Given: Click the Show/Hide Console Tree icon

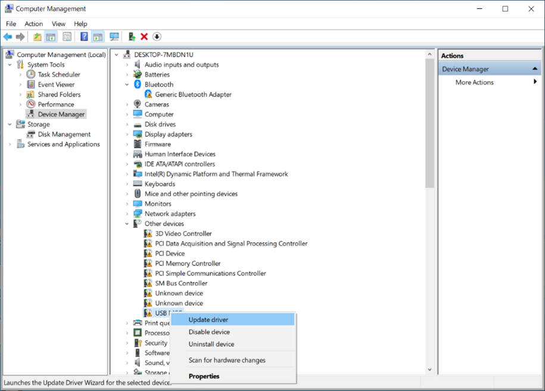Looking at the screenshot, I should click(51, 36).
